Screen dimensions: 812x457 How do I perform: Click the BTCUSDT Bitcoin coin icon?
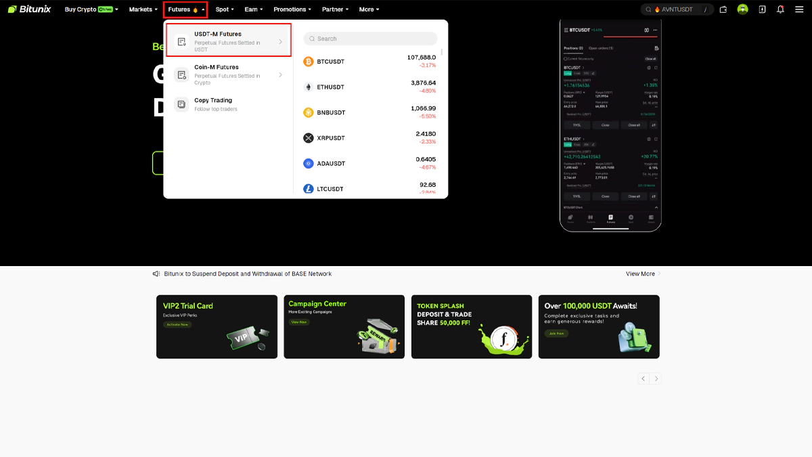tap(309, 62)
